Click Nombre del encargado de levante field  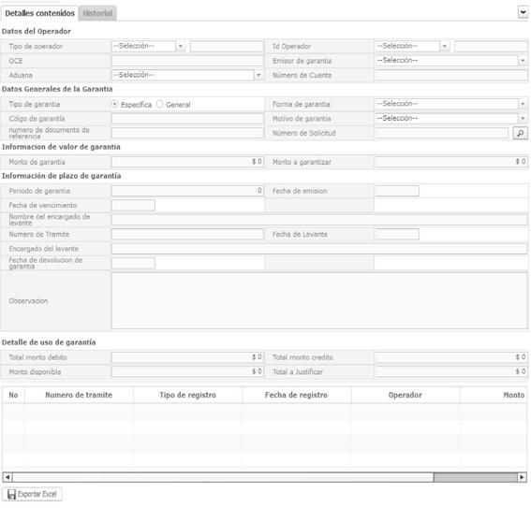pos(319,220)
